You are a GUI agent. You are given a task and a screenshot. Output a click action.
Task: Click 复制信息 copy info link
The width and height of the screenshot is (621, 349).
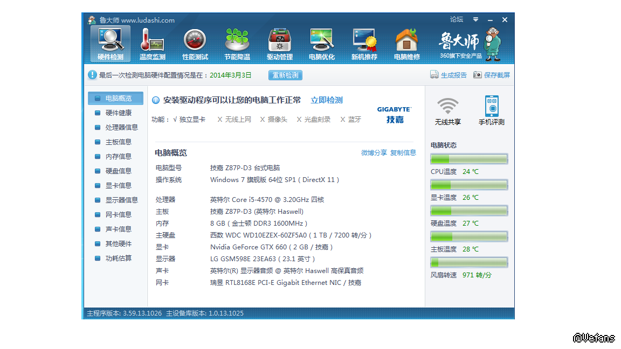pyautogui.click(x=403, y=153)
